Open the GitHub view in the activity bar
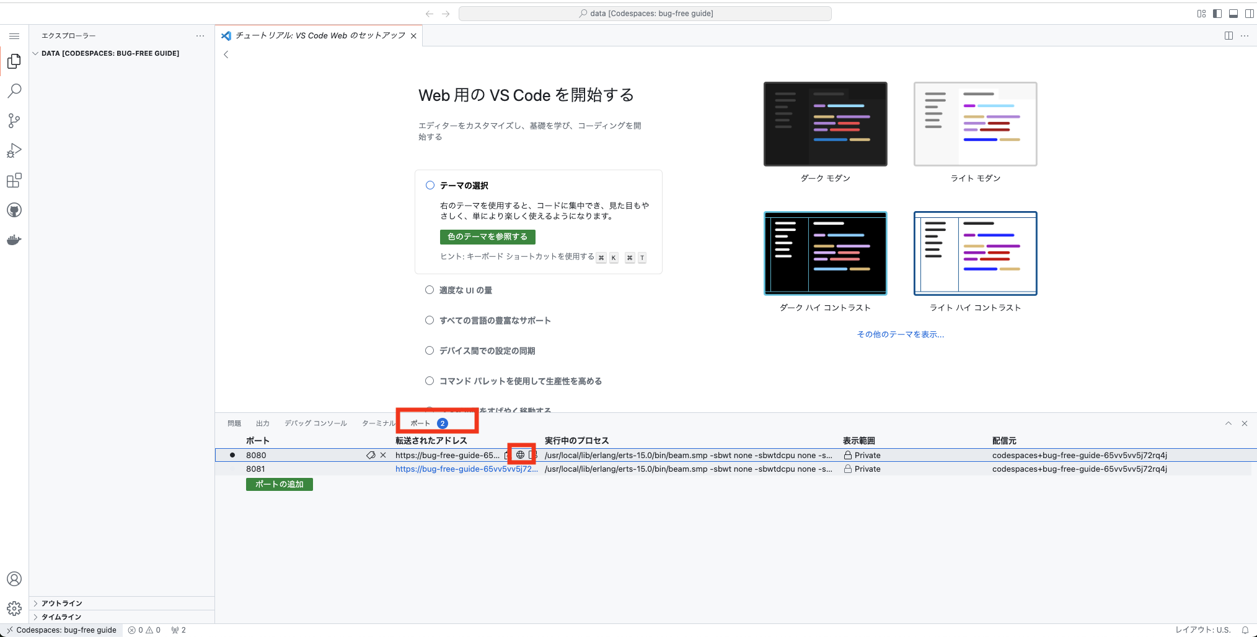The height and width of the screenshot is (637, 1257). (14, 210)
